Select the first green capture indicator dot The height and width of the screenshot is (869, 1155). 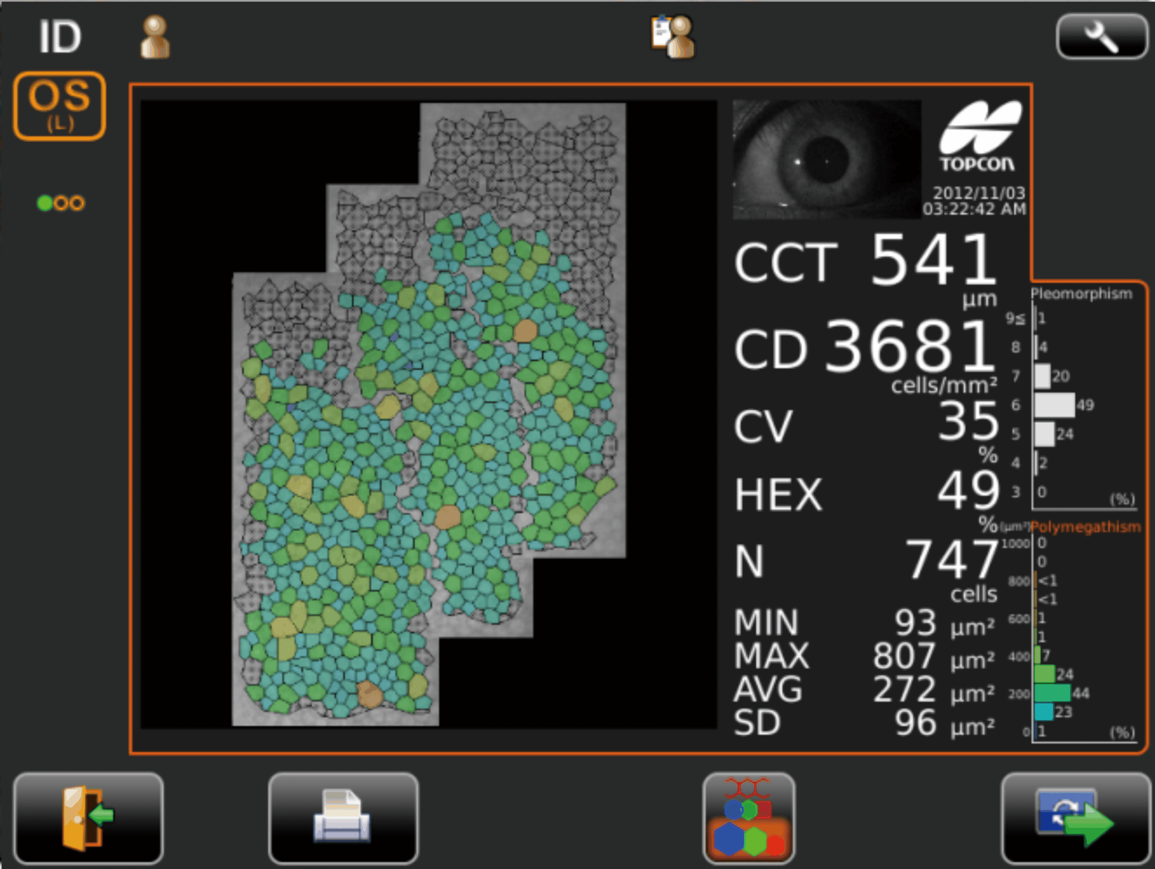pos(45,203)
